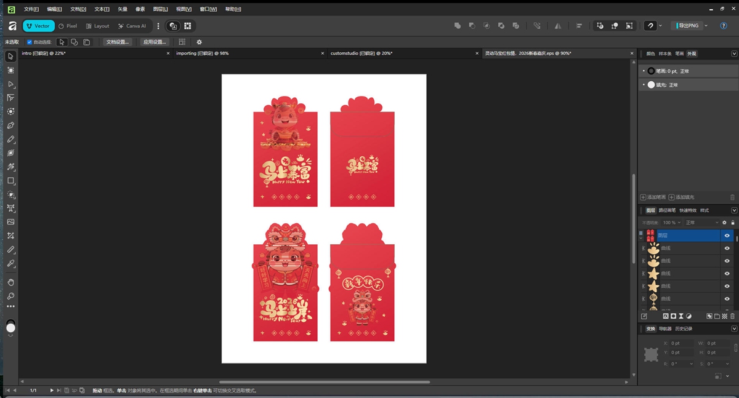Screen dimensions: 739x398
Task: Click the lock icon in the Layers panel
Action: point(732,223)
